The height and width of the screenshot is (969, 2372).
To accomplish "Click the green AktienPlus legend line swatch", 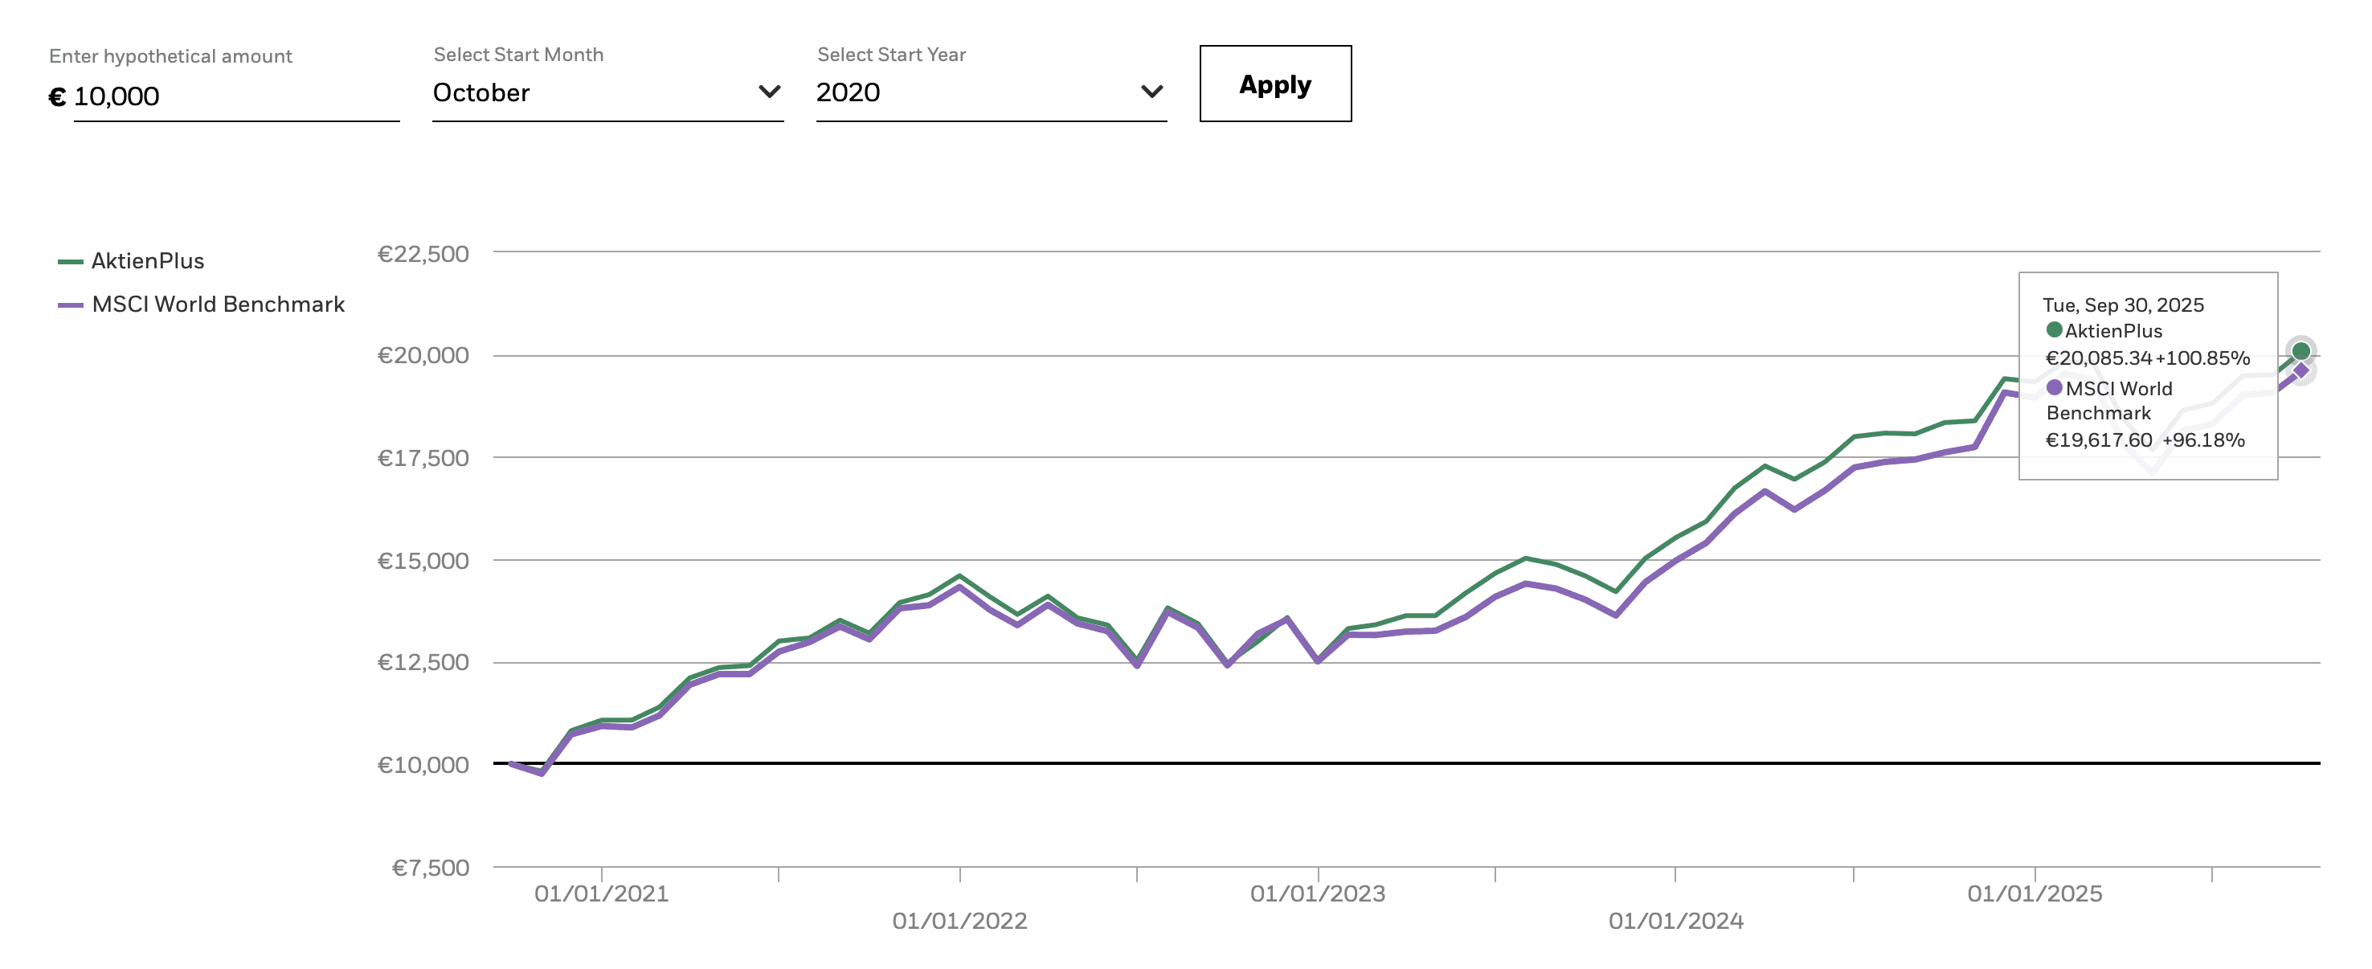I will [70, 263].
